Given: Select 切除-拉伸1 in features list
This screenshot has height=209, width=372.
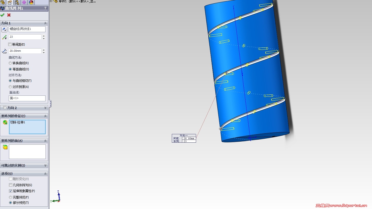Looking at the screenshot, I should coord(18,122).
